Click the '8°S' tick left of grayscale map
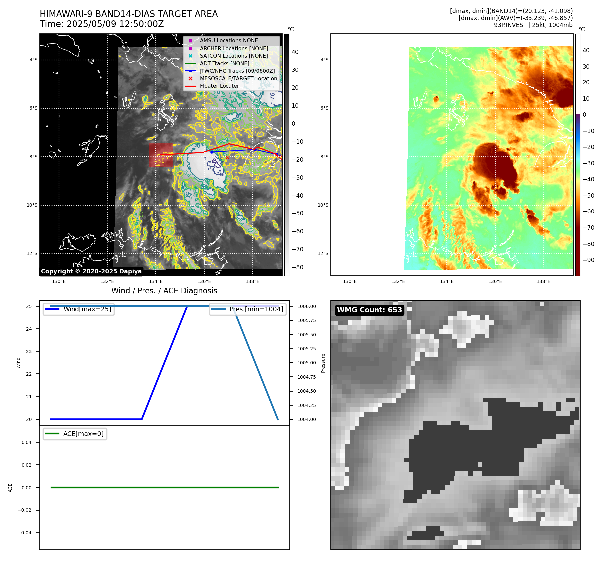The image size is (603, 562). point(33,157)
